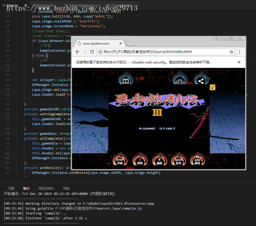The image size is (256, 226).
Task: Click the 'Working directory changed' output line
Action: pos(79,204)
